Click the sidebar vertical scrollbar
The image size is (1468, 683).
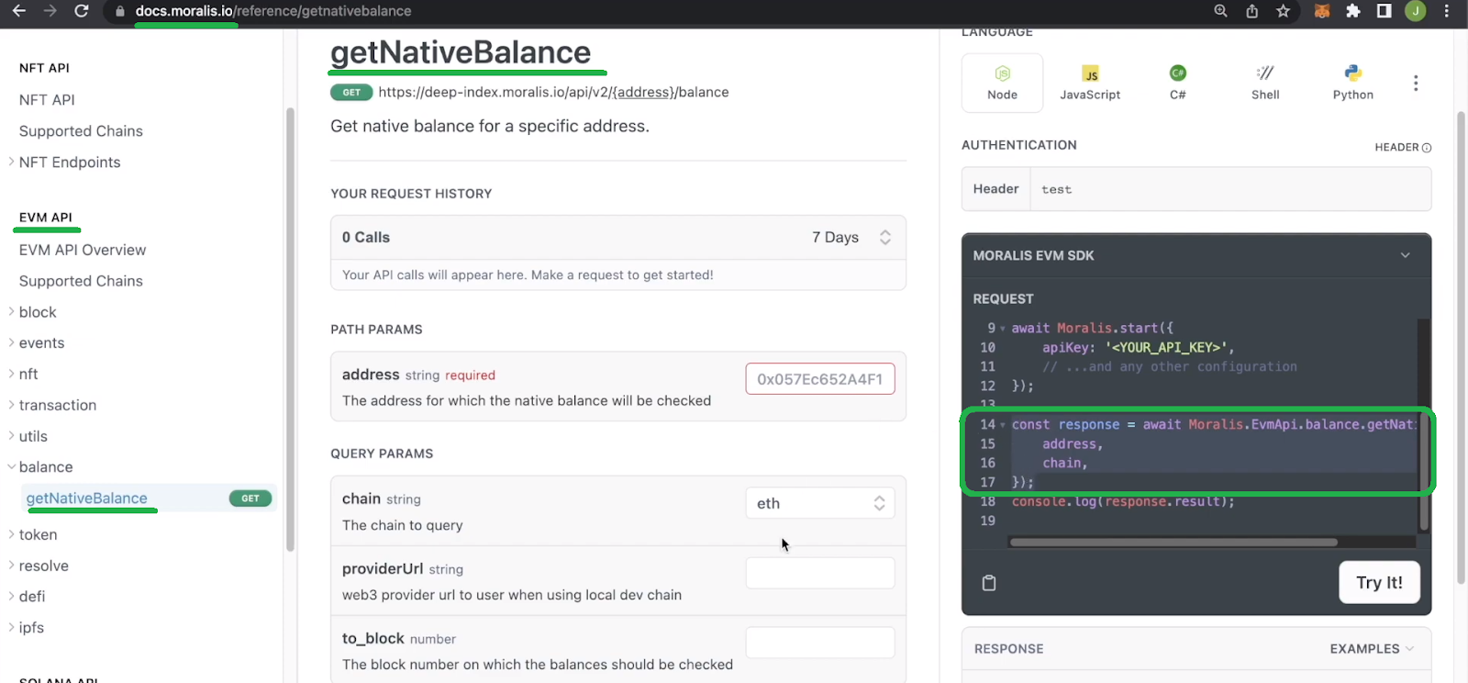[290, 329]
